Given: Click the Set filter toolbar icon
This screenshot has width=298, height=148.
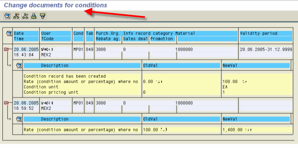Looking at the screenshot, I should click(43, 16).
